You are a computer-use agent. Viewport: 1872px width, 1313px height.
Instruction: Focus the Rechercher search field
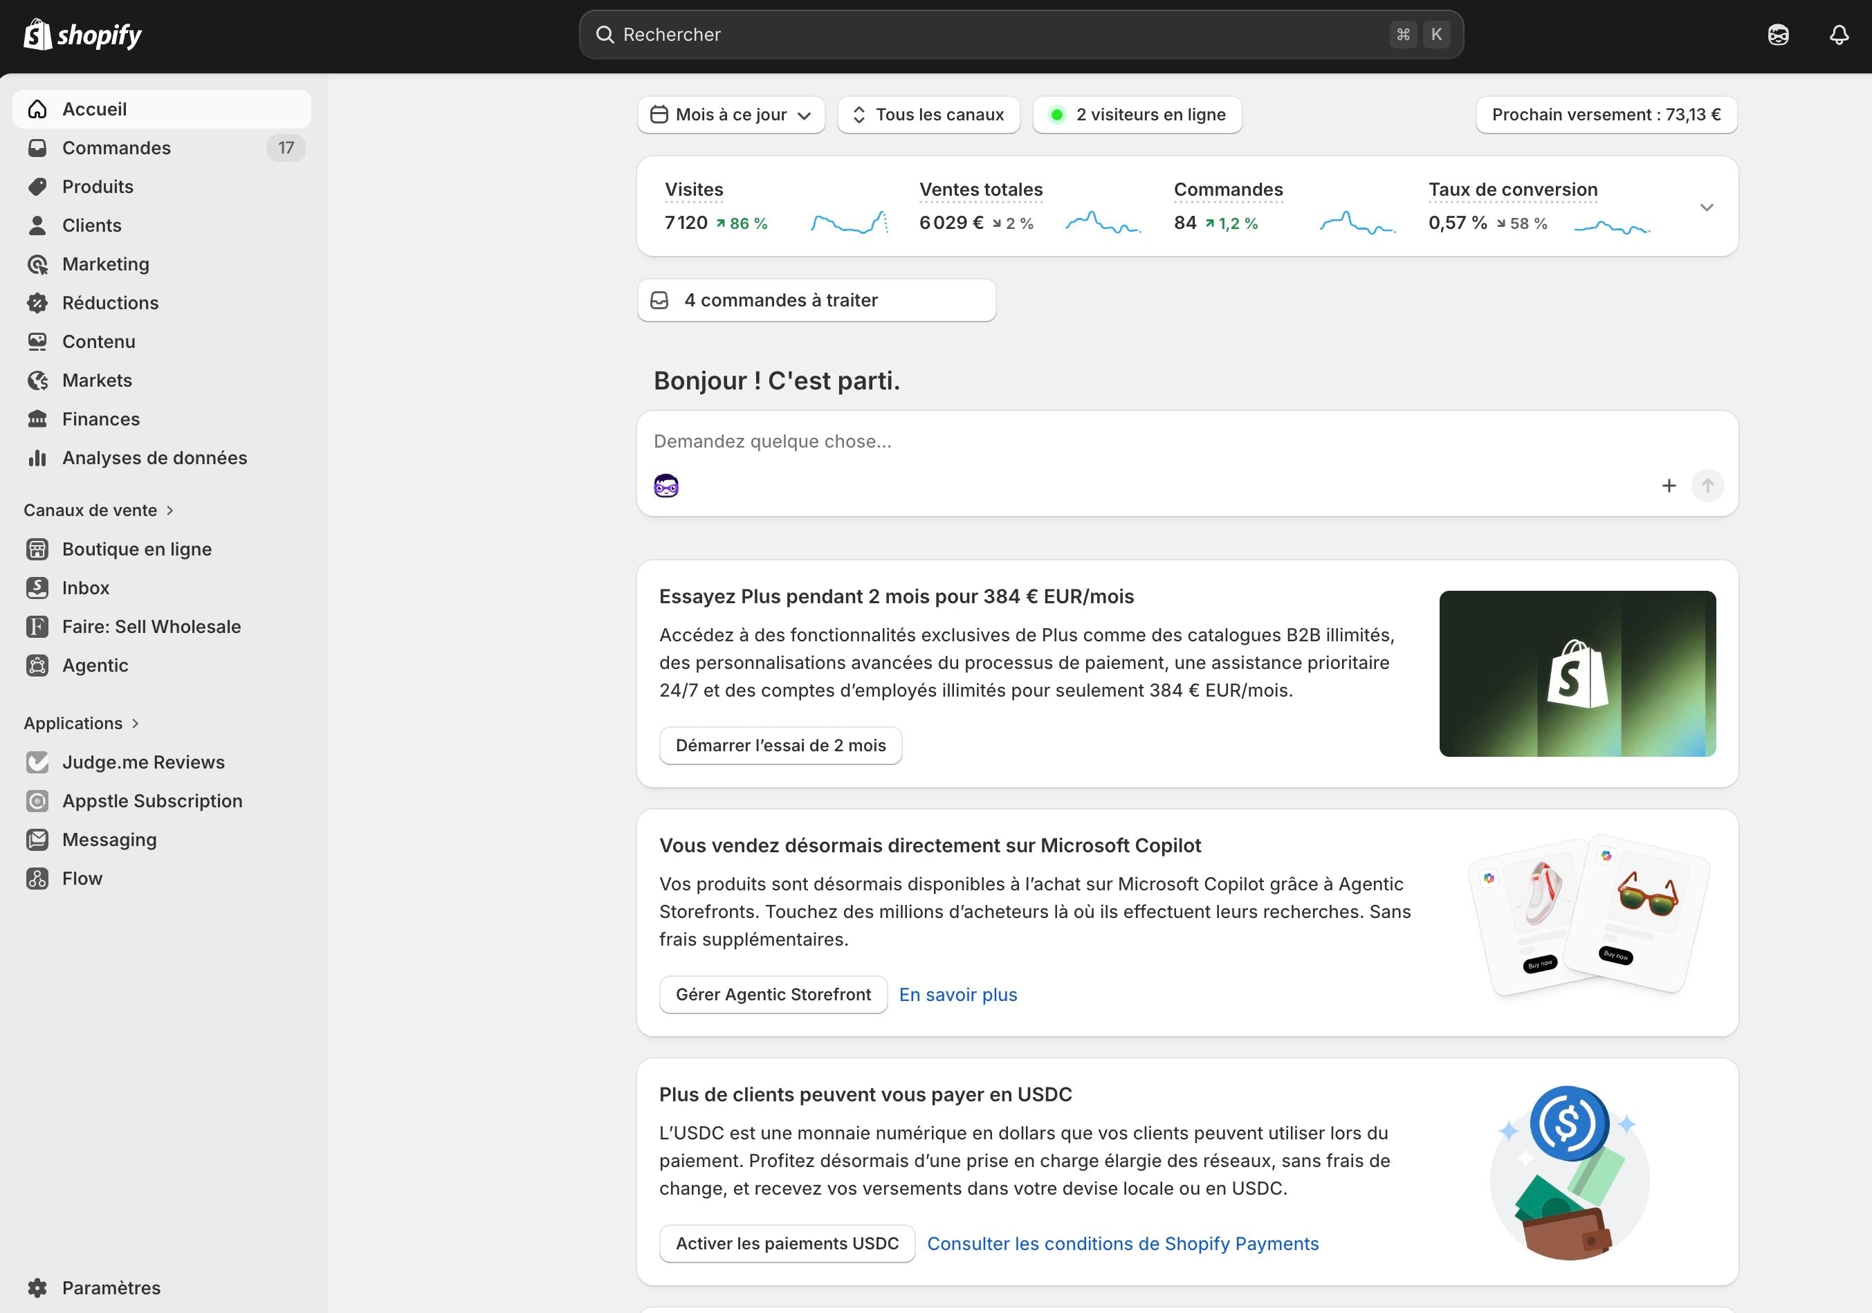[1021, 35]
